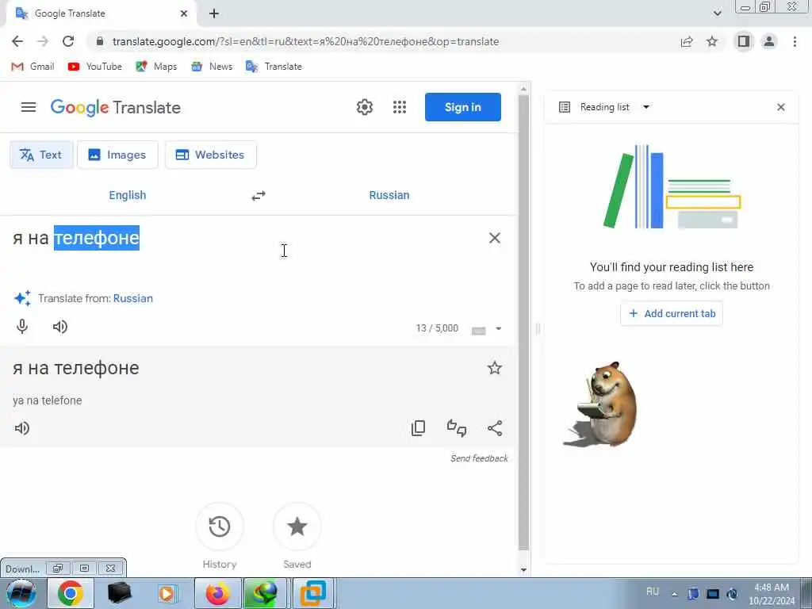812x609 pixels.
Task: Open Chrome from the taskbar
Action: point(71,593)
